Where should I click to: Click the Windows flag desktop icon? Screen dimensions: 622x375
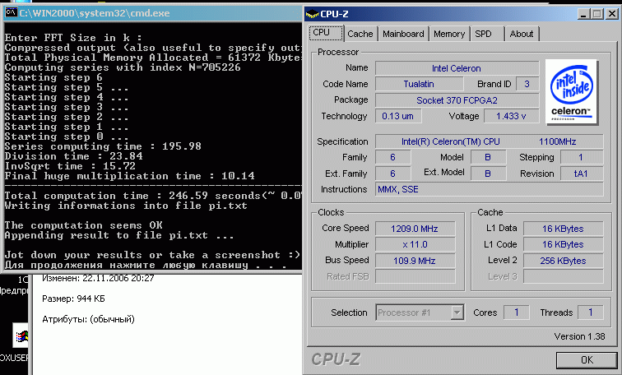(21, 336)
